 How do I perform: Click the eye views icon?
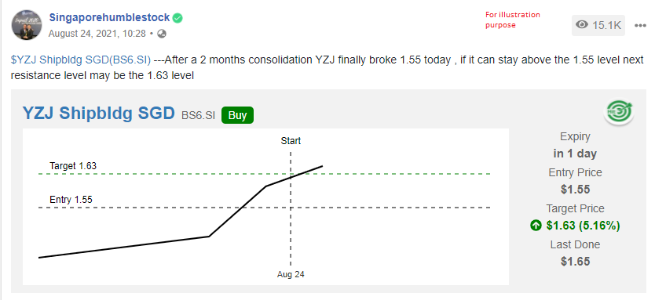click(x=581, y=25)
